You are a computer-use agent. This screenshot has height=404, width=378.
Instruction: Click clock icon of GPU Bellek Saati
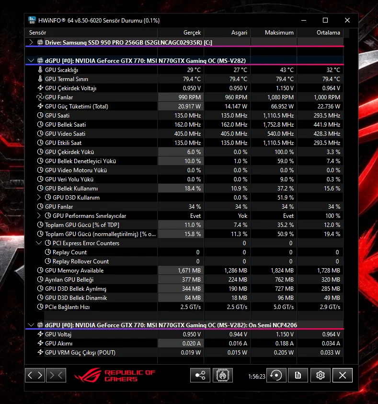pyautogui.click(x=40, y=124)
